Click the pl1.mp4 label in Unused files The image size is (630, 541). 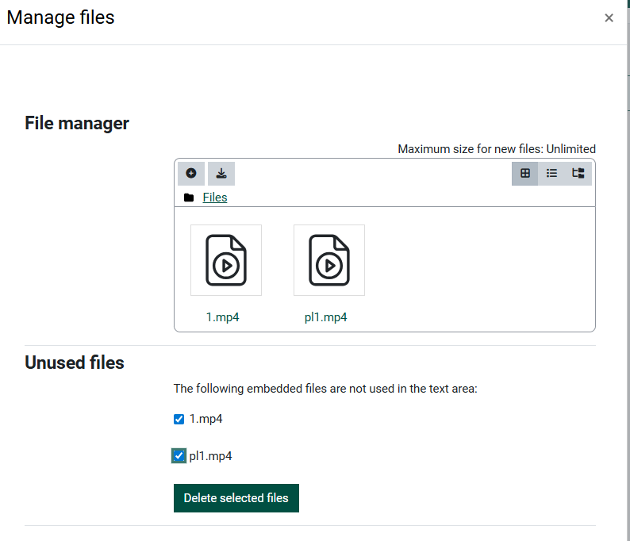coord(210,456)
